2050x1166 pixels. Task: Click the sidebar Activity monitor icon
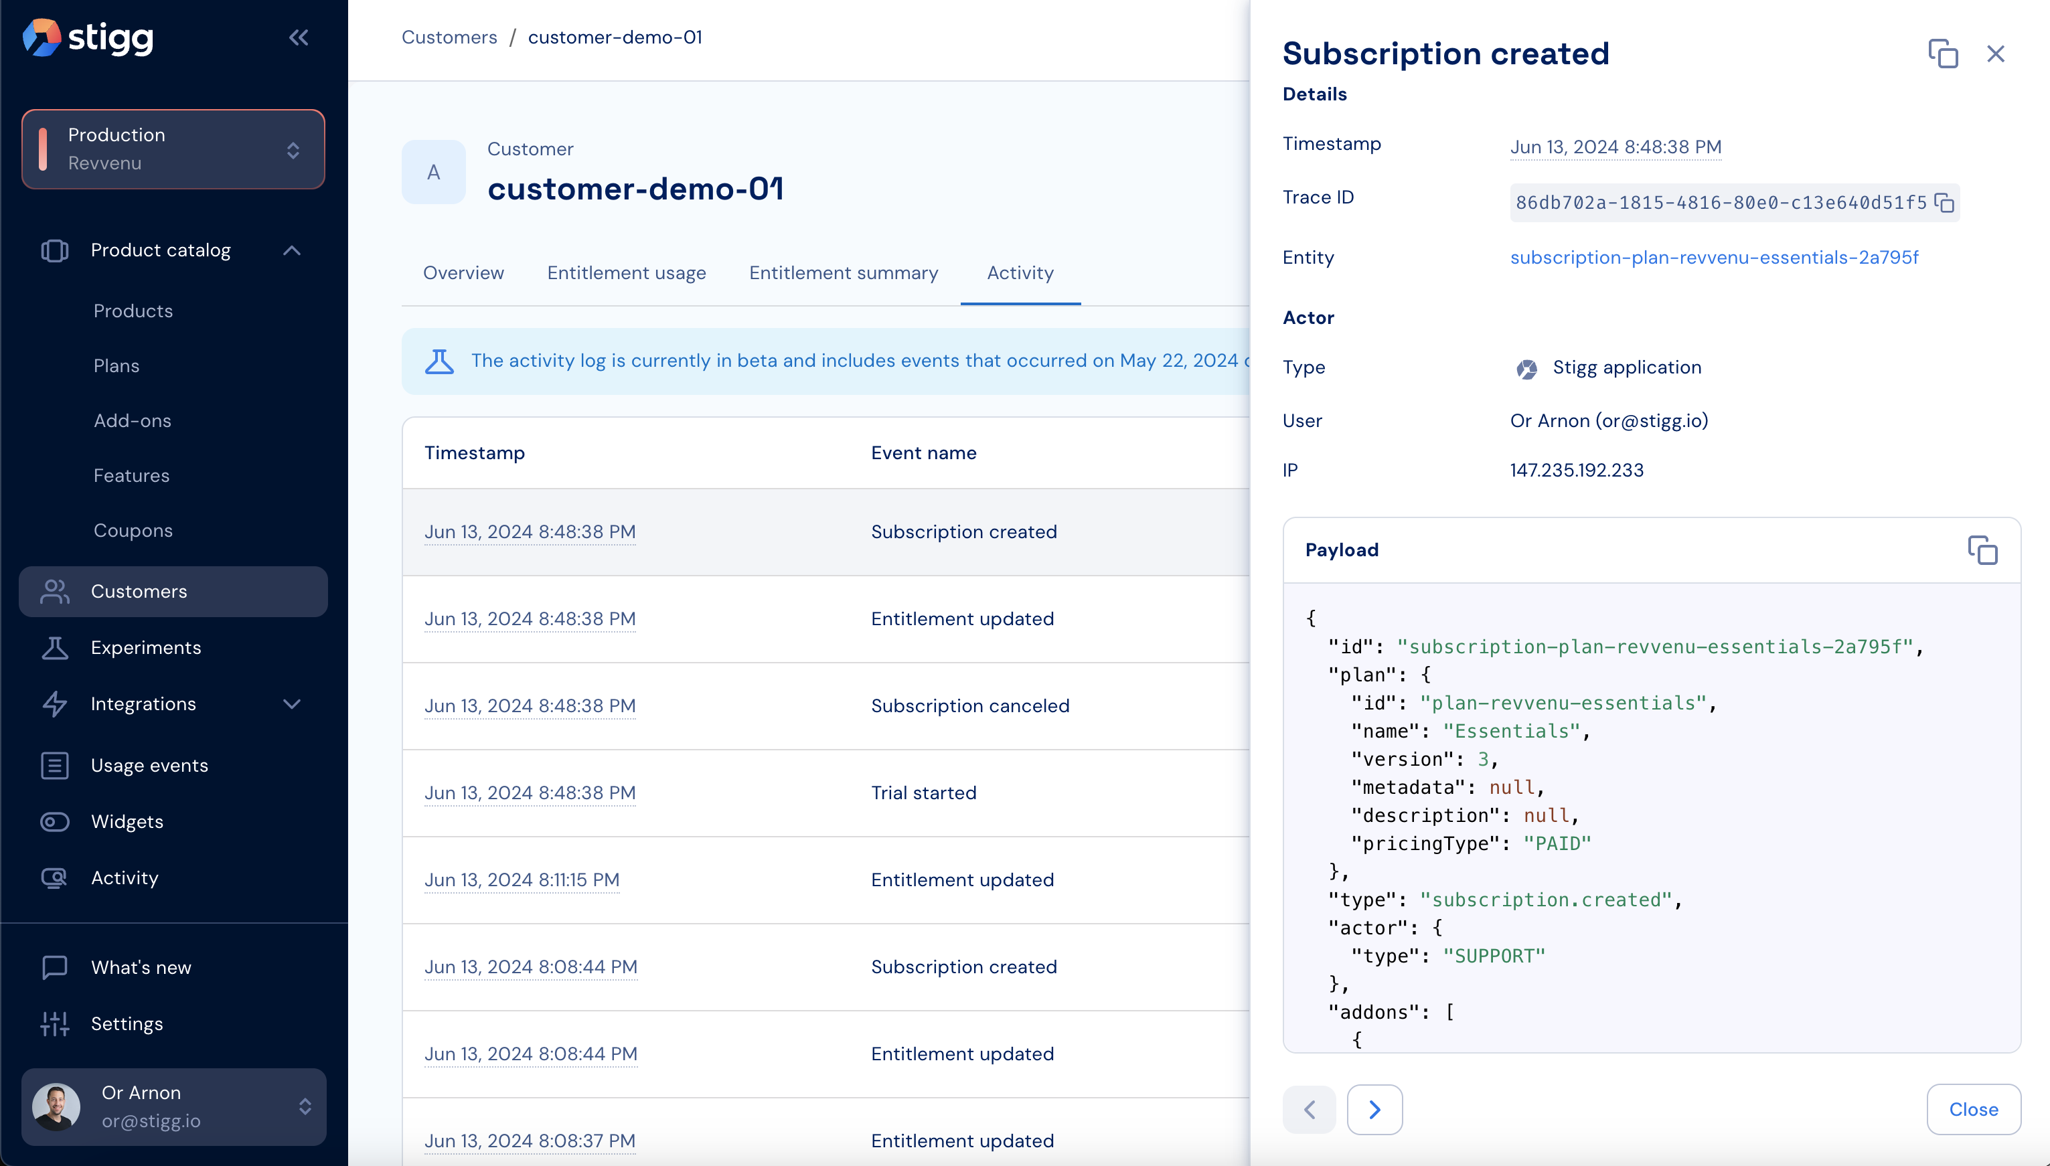point(54,878)
